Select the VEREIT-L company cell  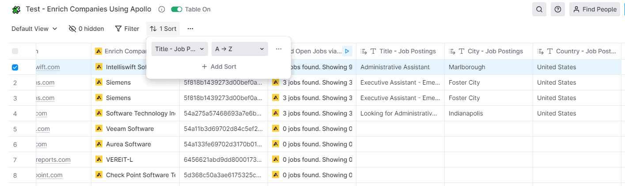pyautogui.click(x=135, y=160)
